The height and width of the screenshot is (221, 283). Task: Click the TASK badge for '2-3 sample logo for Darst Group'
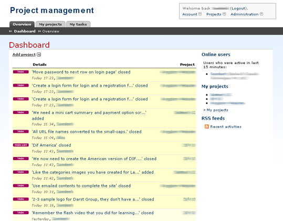tap(21, 199)
